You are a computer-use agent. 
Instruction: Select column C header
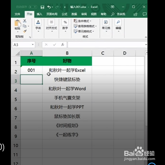103,53
